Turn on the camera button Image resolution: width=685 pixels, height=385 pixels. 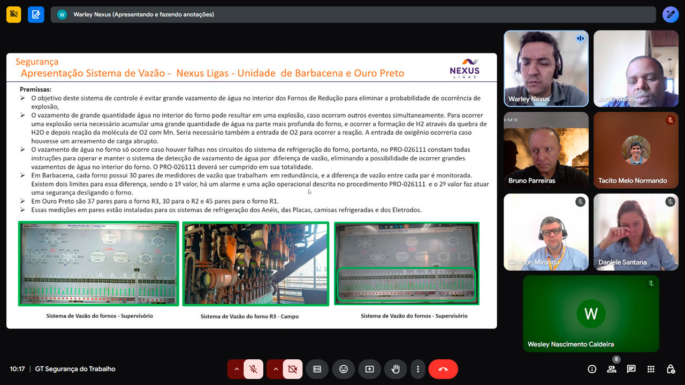click(x=292, y=369)
